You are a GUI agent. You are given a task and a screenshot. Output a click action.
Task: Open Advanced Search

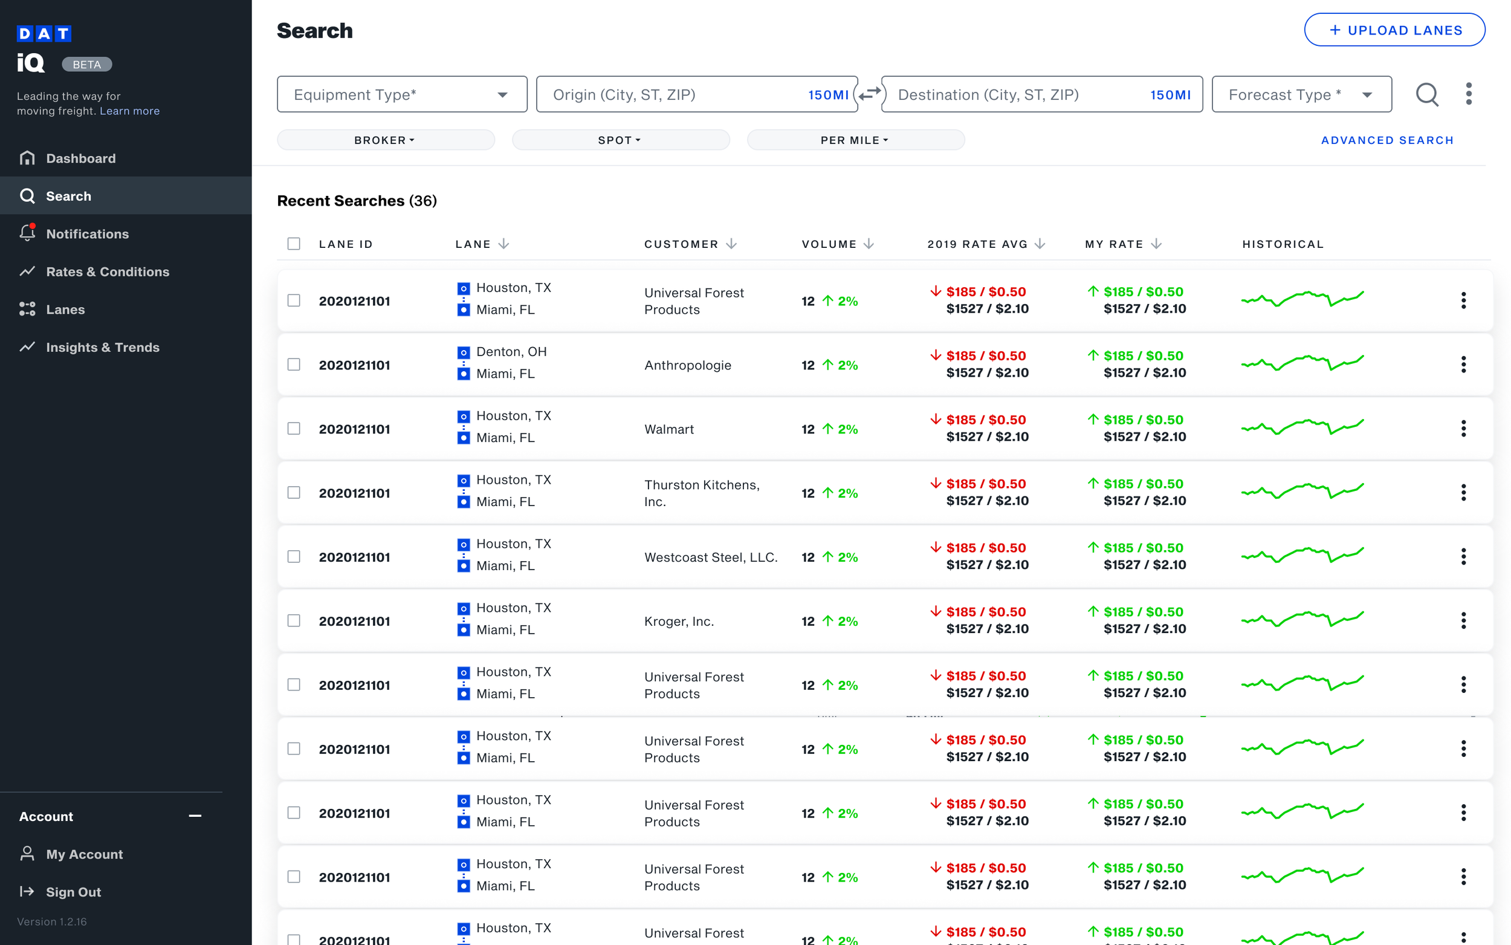tap(1387, 140)
